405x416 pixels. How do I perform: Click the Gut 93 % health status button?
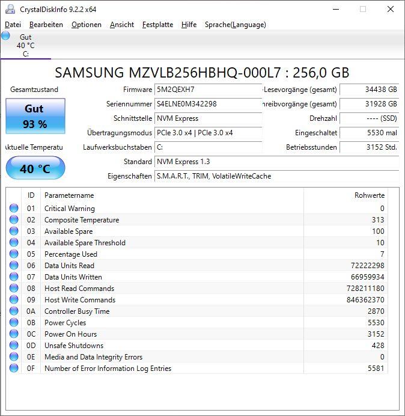35,116
